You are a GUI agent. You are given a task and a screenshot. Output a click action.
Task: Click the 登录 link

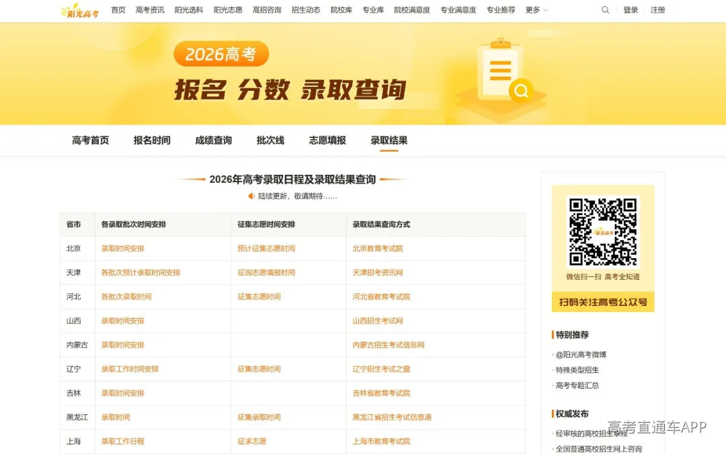[x=631, y=9]
